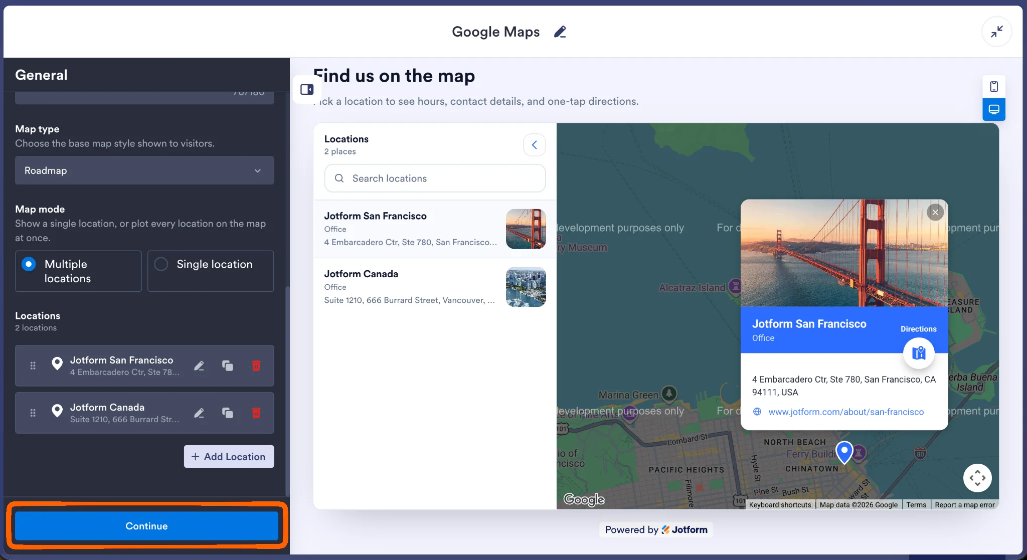Open the map Terms link
This screenshot has width=1027, height=560.
(x=916, y=505)
